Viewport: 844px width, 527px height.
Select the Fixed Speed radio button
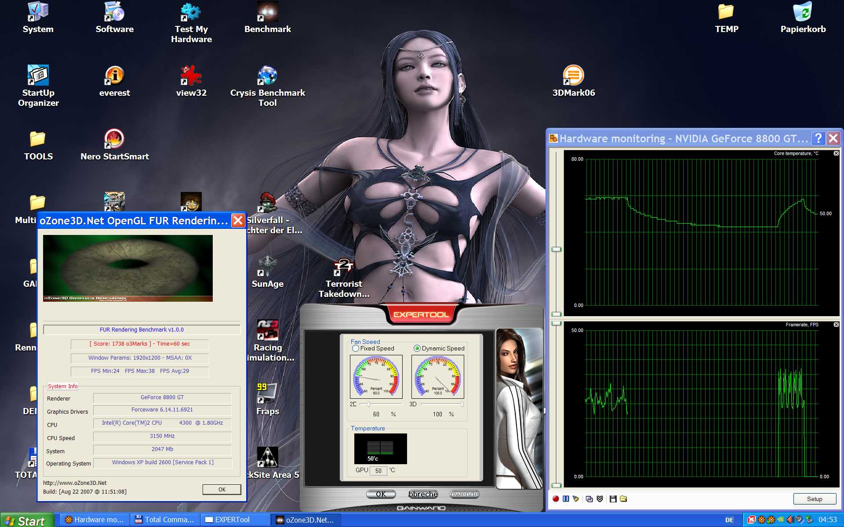[356, 348]
